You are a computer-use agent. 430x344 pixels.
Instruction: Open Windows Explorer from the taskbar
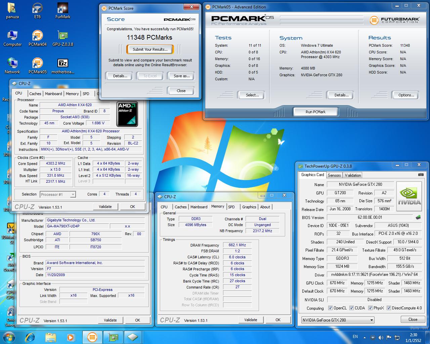coord(50,337)
